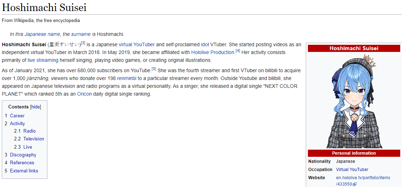
Task: Open the 'Oricon' link
Action: [x=84, y=94]
